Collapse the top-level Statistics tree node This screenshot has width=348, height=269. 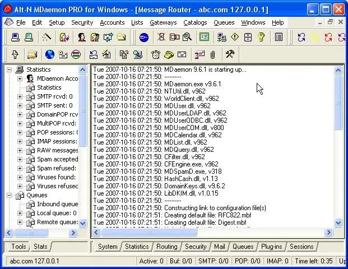pos(9,69)
